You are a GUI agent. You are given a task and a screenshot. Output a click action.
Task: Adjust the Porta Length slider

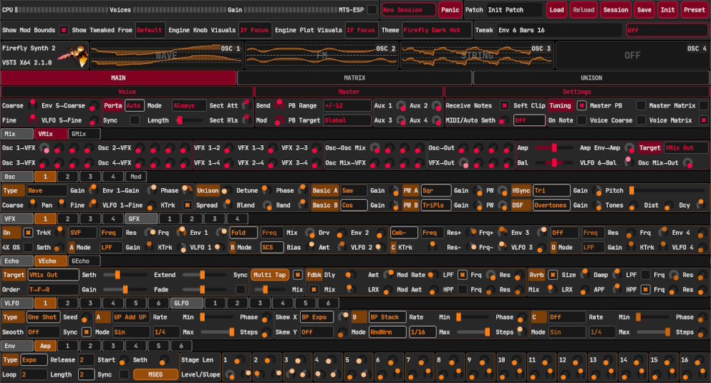point(190,120)
